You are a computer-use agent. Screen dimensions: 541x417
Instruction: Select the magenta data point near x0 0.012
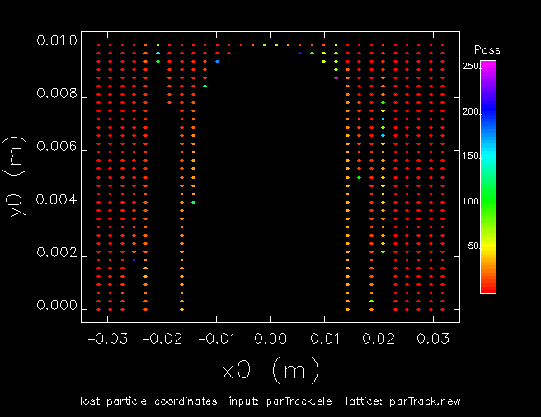(x=336, y=77)
